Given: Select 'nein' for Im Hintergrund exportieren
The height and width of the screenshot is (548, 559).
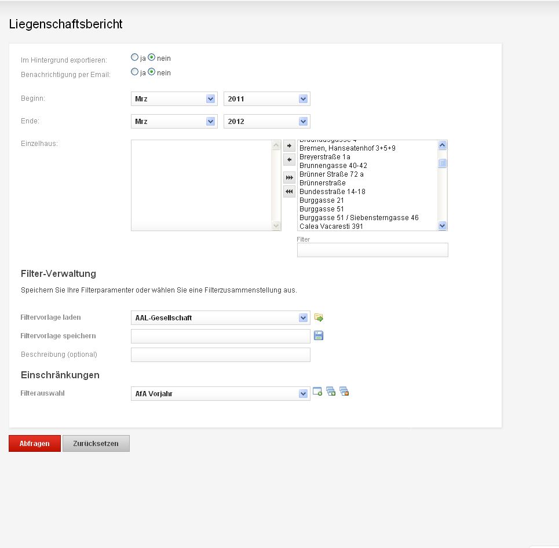Looking at the screenshot, I should 152,57.
